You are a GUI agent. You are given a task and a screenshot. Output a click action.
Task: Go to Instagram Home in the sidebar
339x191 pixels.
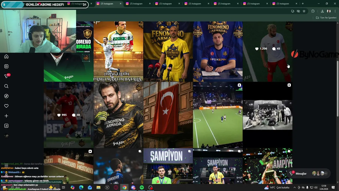point(6,57)
